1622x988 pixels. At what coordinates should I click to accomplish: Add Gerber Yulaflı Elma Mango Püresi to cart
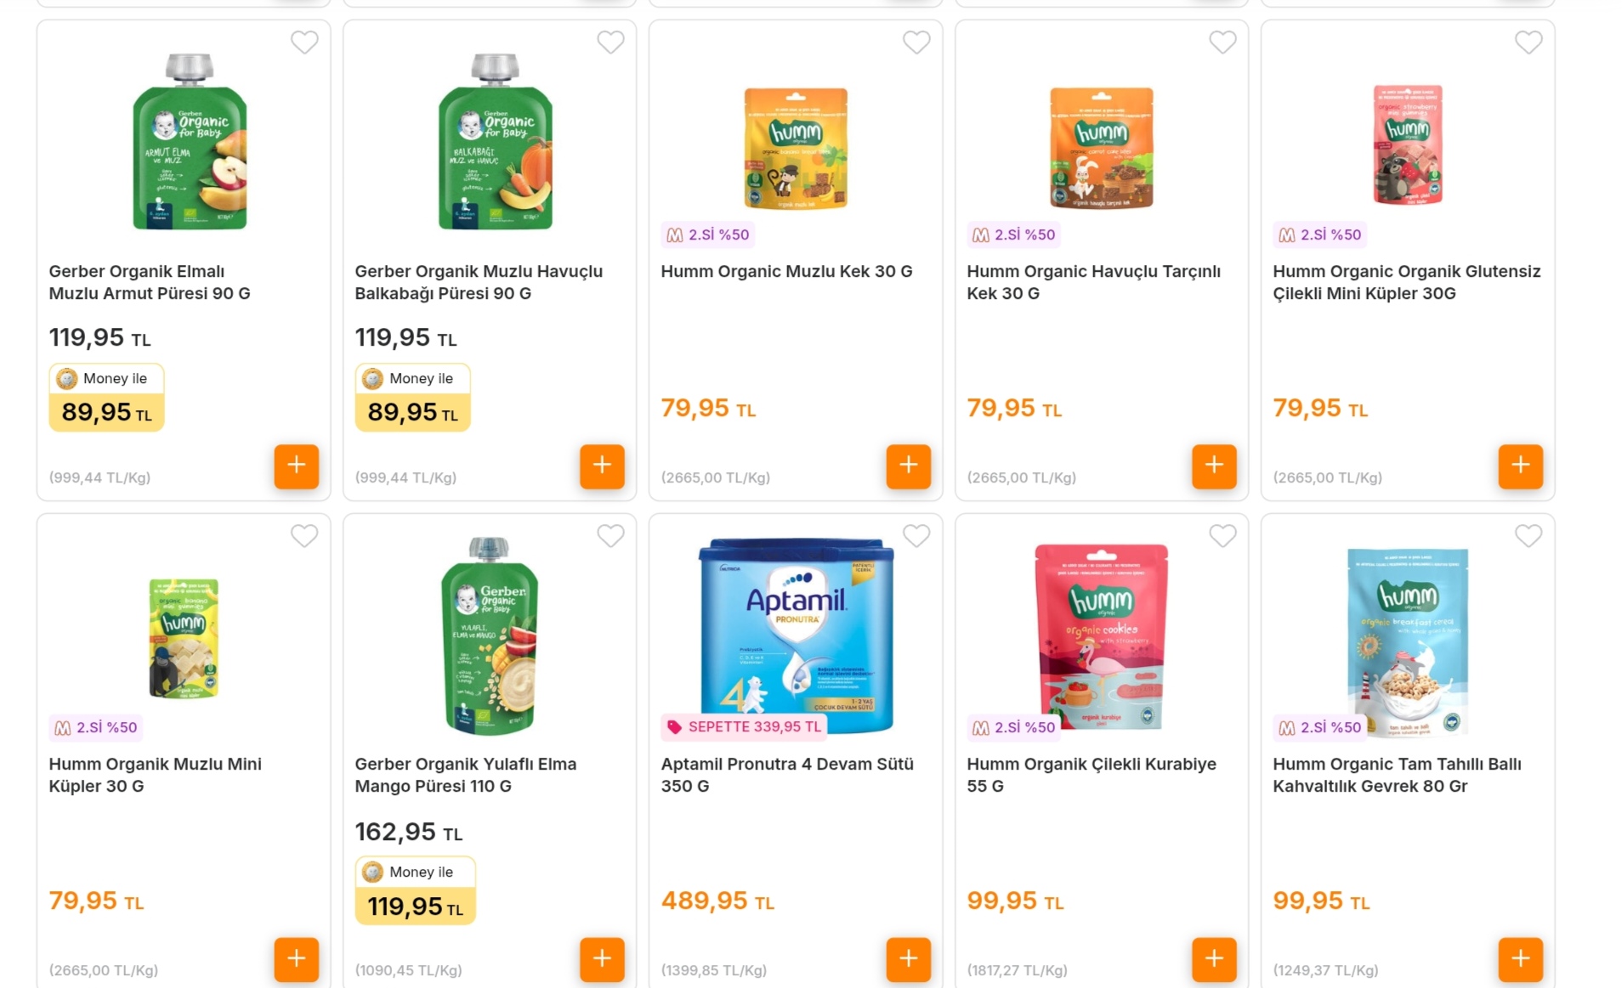coord(602,958)
